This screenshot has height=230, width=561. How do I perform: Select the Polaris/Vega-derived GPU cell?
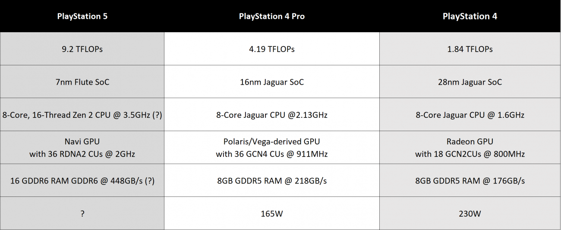(x=272, y=147)
